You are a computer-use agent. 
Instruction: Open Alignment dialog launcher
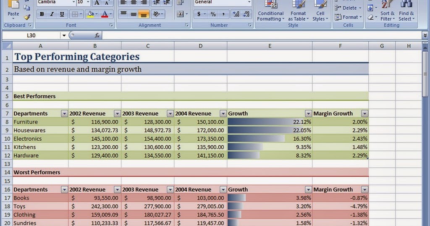(187, 25)
